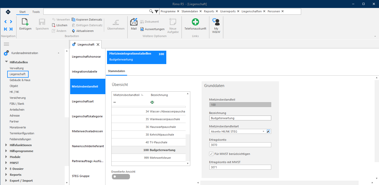Select the 40 TV-Pauschale row

pyautogui.click(x=149, y=142)
